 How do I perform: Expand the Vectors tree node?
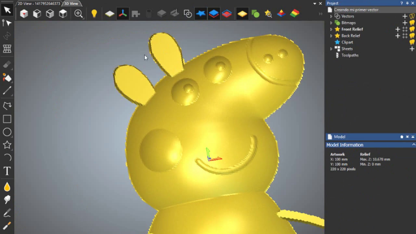pos(331,16)
